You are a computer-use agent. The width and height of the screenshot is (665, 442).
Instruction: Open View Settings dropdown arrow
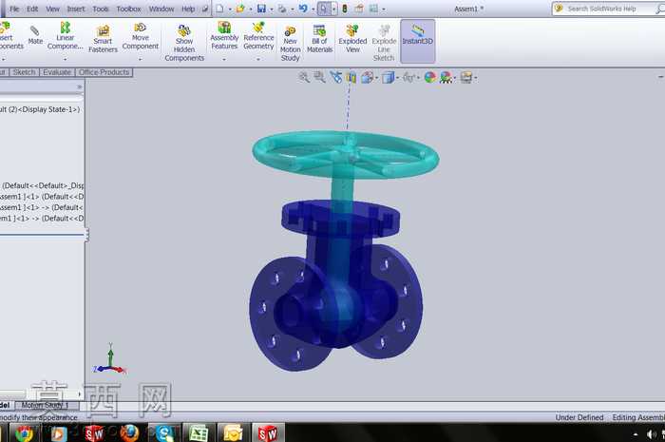475,78
